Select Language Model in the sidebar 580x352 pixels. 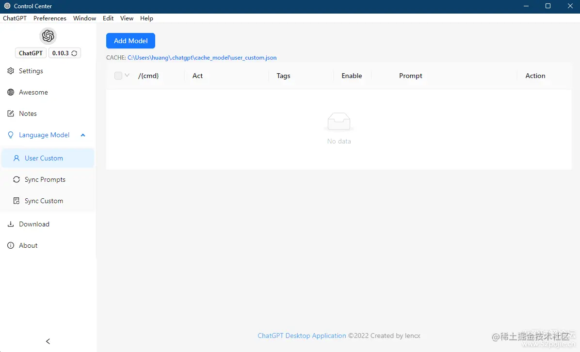pyautogui.click(x=48, y=135)
